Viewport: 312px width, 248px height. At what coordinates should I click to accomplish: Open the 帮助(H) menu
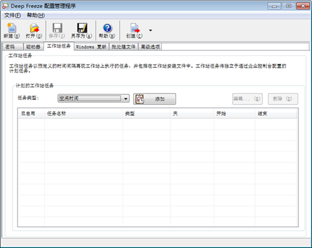pos(36,15)
